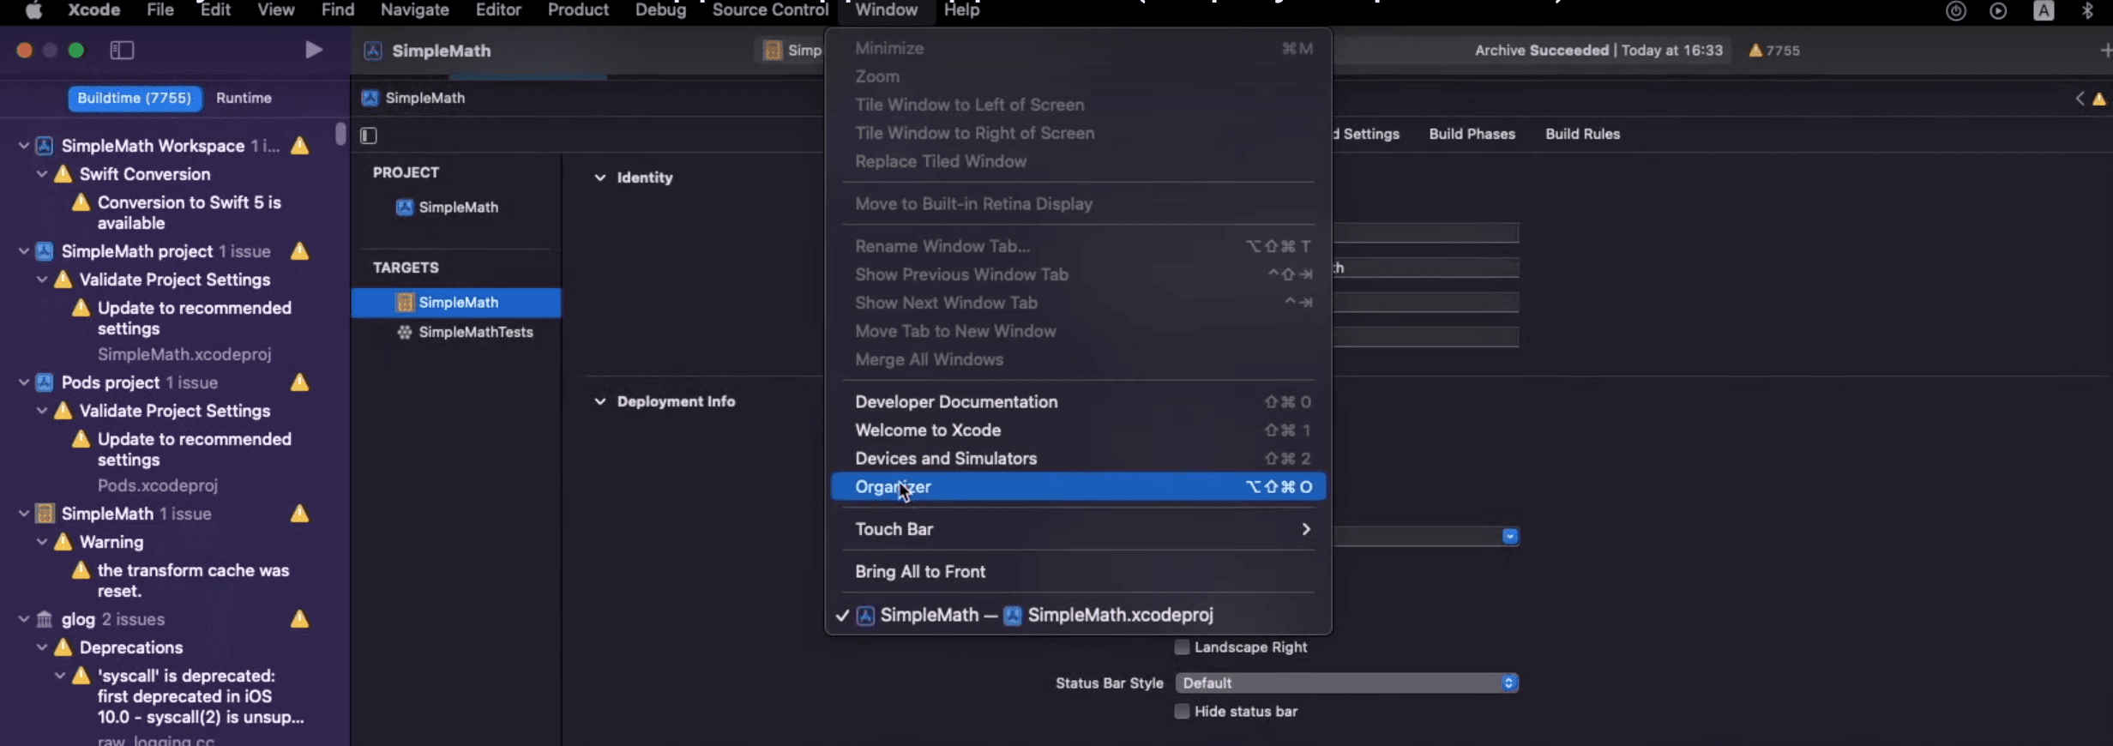
Task: Toggle the navigator sidebar panel icon
Action: tap(122, 51)
